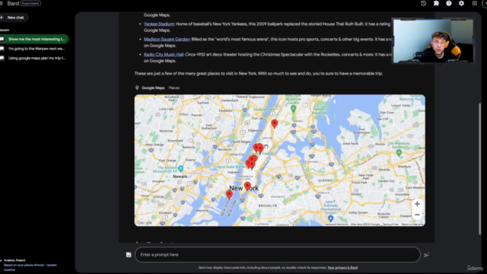Click the Bard logo text
This screenshot has height=274, width=487.
click(13, 3)
